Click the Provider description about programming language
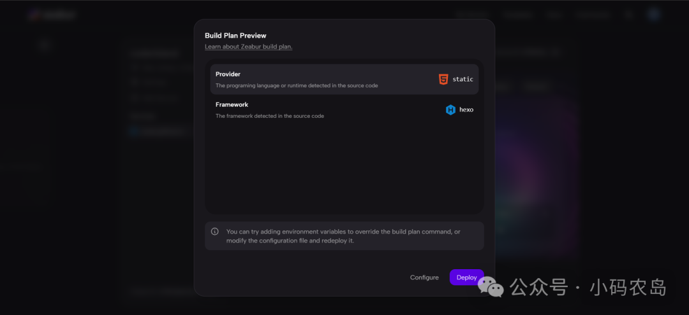The height and width of the screenshot is (315, 689). pyautogui.click(x=297, y=85)
